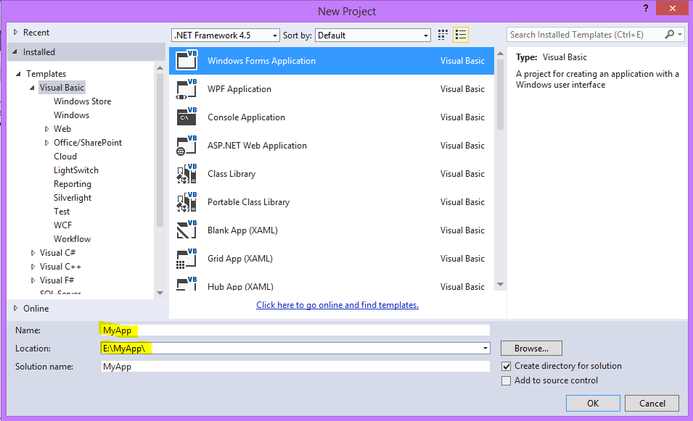Select the Portable Class Library name
This screenshot has width=693, height=421.
248,201
